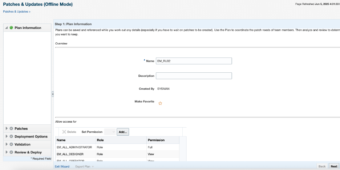Click the Make Favorite star icon
Screen dimensions: 340x170
160,103
